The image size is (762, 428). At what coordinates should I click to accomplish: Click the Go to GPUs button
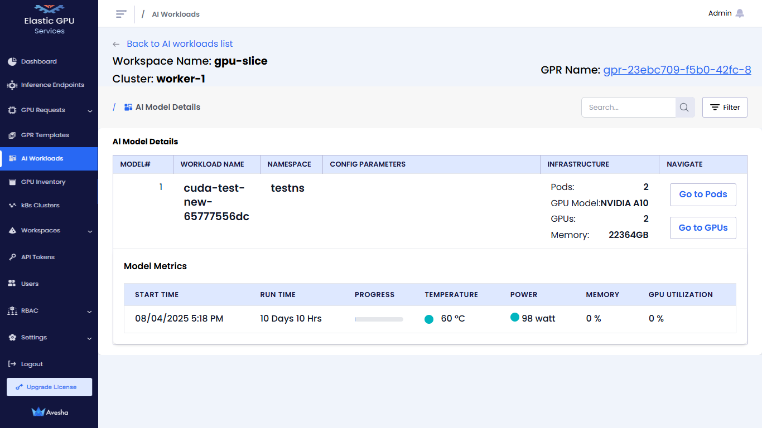pyautogui.click(x=702, y=228)
